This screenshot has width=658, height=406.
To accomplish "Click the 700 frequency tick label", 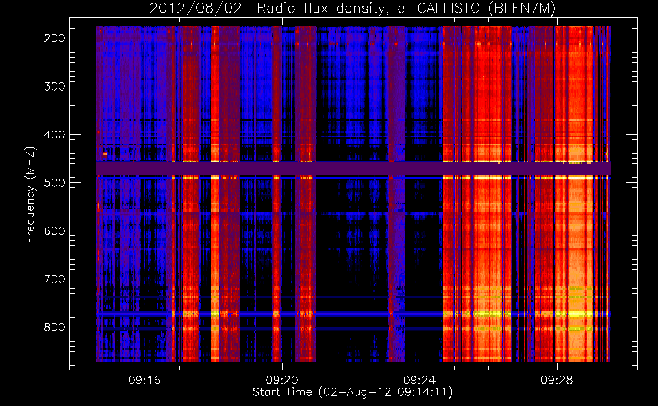I will point(54,279).
